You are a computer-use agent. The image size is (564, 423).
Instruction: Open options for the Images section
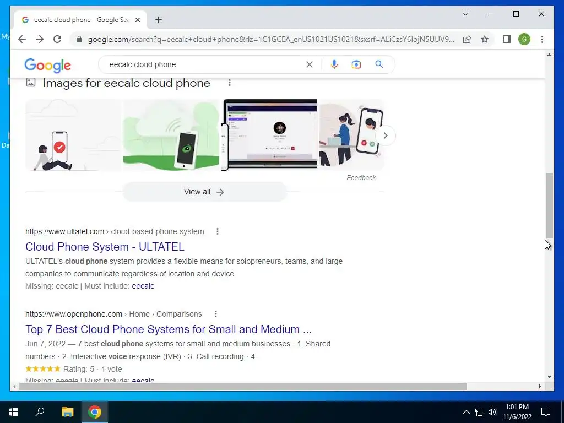click(230, 83)
